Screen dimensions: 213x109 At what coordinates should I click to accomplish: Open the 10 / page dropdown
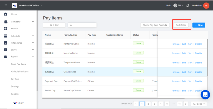click(x=199, y=104)
